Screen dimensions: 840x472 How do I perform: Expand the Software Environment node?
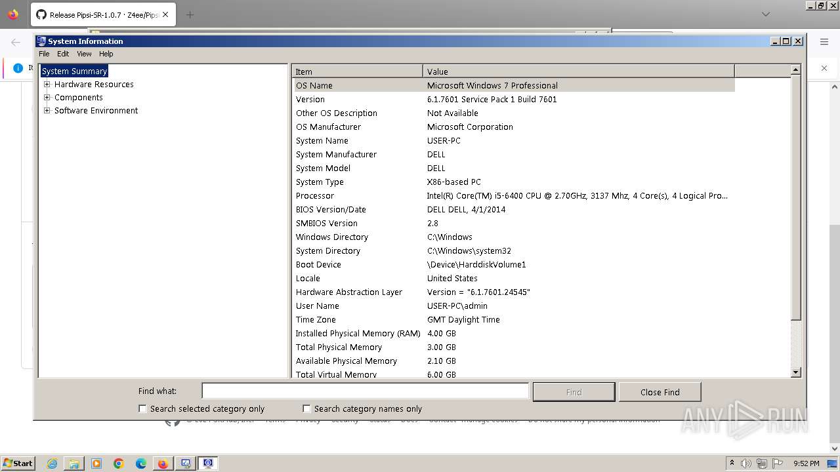click(47, 110)
